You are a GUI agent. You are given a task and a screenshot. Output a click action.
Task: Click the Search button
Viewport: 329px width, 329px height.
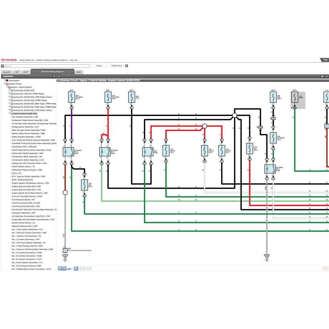pos(99,66)
